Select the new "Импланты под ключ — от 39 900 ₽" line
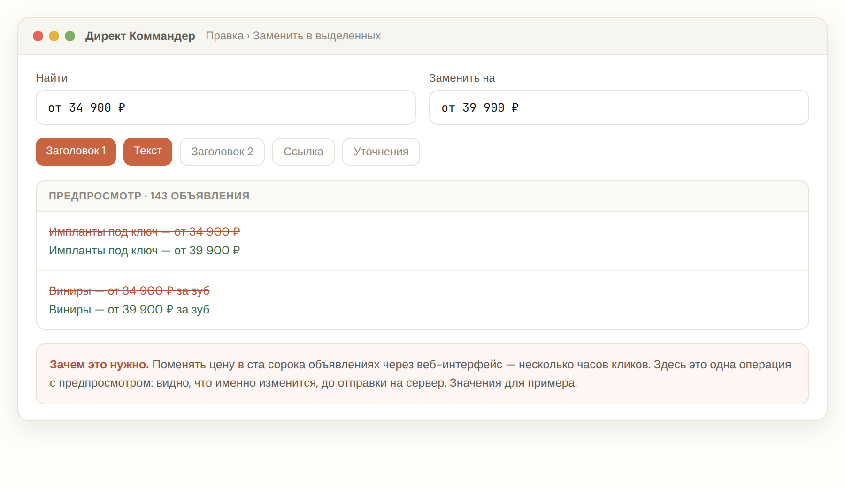 [x=145, y=251]
